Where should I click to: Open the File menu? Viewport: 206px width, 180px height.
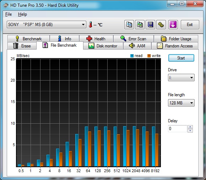9,14
